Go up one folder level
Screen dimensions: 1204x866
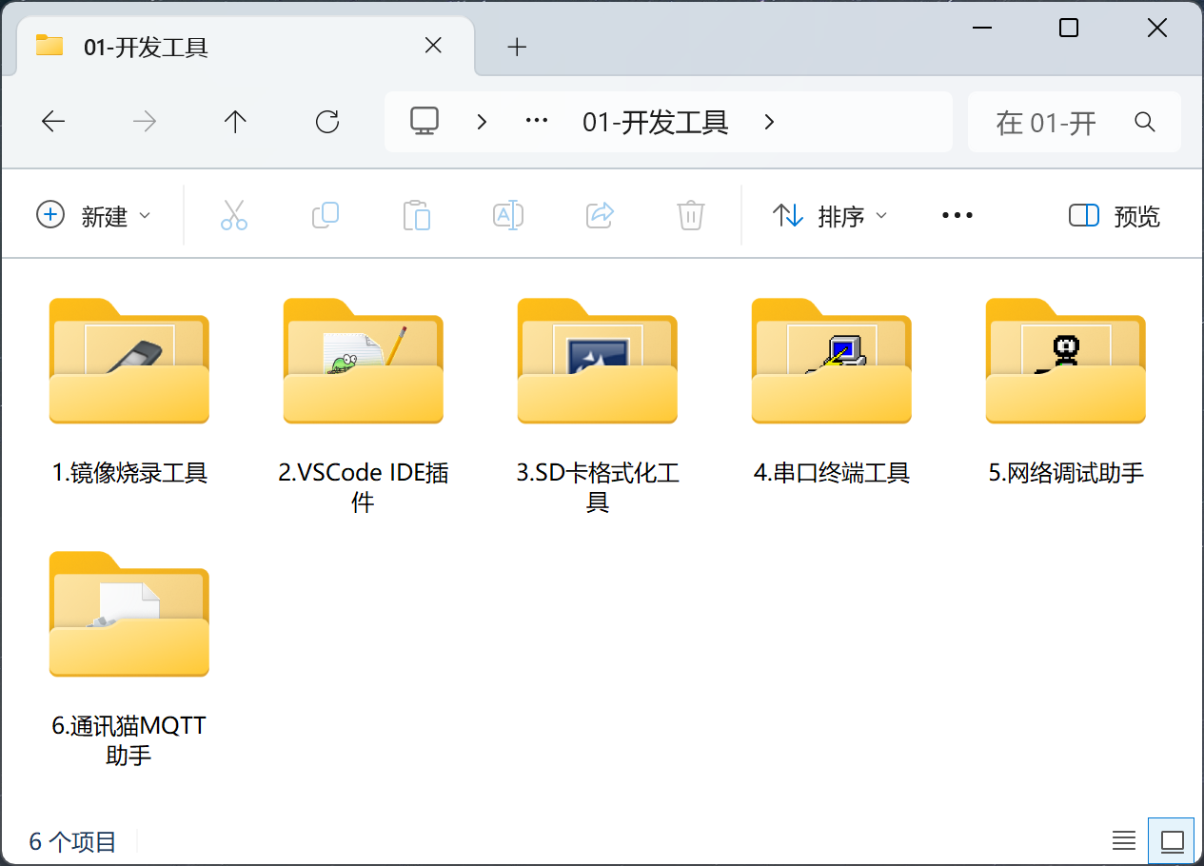[235, 122]
